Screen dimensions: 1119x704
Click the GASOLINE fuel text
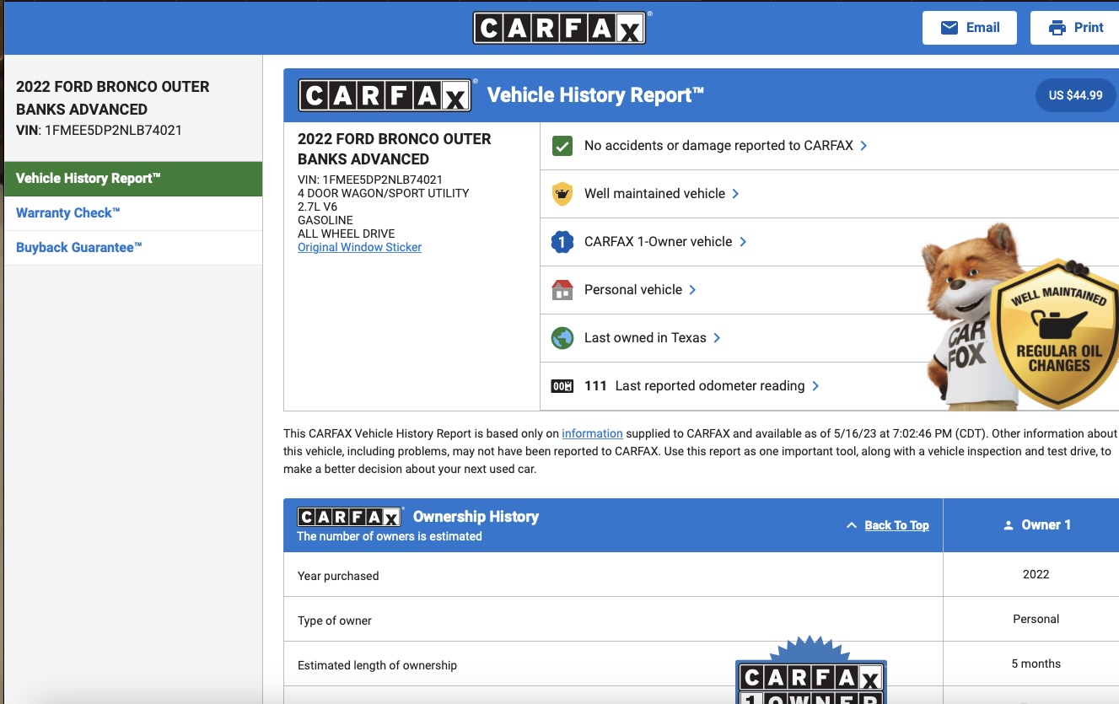325,220
